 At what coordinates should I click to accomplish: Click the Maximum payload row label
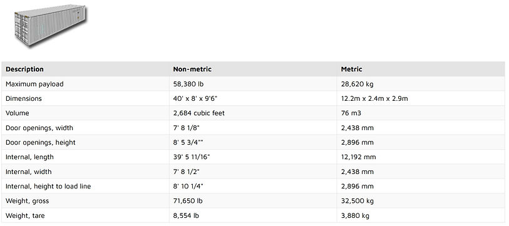(34, 84)
